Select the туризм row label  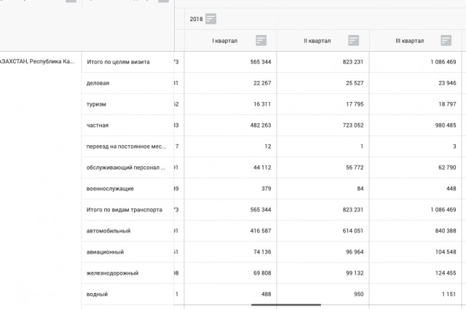click(96, 104)
